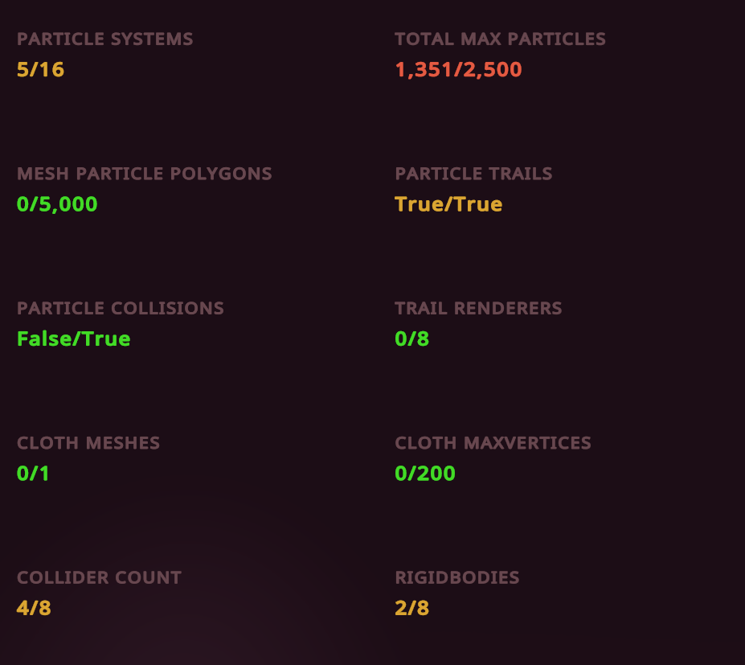Click the Particle Trails label
This screenshot has width=745, height=665.
coord(473,174)
